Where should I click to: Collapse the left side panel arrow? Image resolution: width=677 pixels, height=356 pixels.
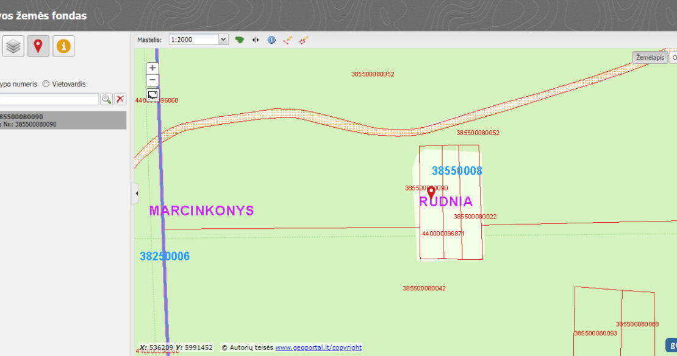[137, 194]
